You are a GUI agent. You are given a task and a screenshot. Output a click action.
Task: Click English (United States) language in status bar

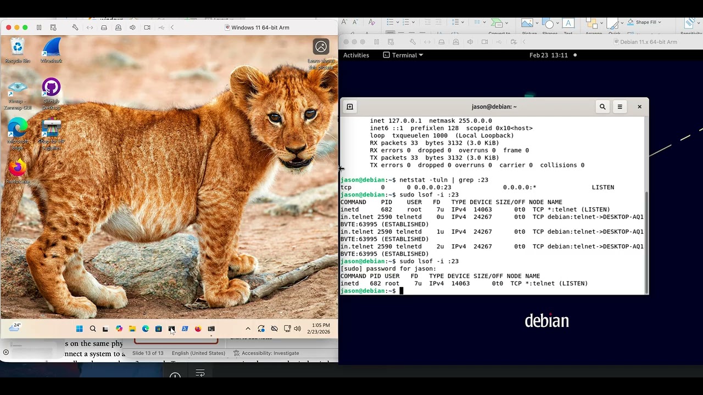(x=198, y=353)
